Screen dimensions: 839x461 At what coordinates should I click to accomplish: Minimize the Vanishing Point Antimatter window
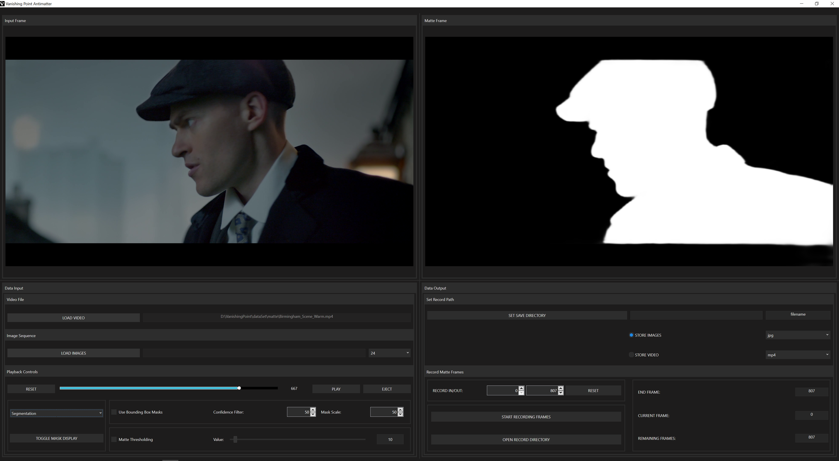click(801, 4)
